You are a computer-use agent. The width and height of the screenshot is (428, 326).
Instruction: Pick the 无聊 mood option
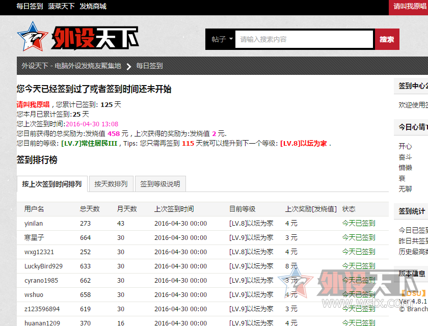coord(405,189)
